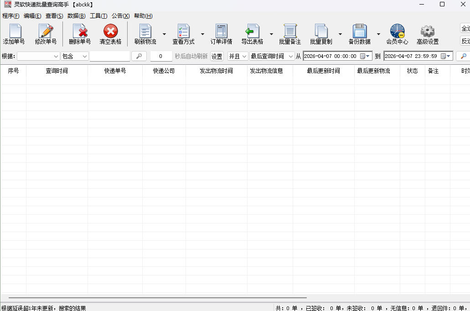Expand the 导出表格 dropdown arrow

click(x=271, y=34)
